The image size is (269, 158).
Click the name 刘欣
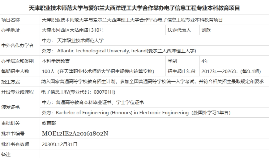pos(206,30)
